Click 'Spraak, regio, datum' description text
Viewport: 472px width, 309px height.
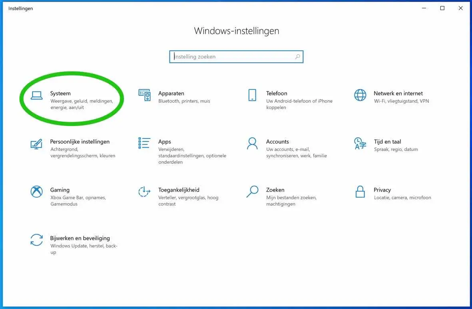point(396,149)
